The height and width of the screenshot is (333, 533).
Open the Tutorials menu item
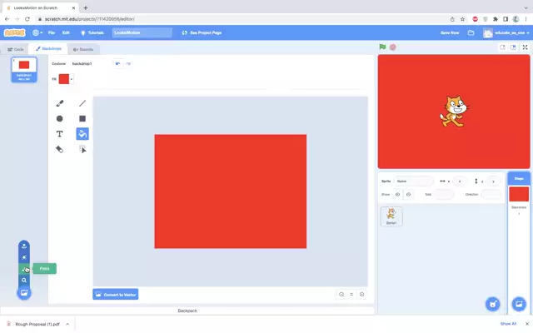point(92,32)
